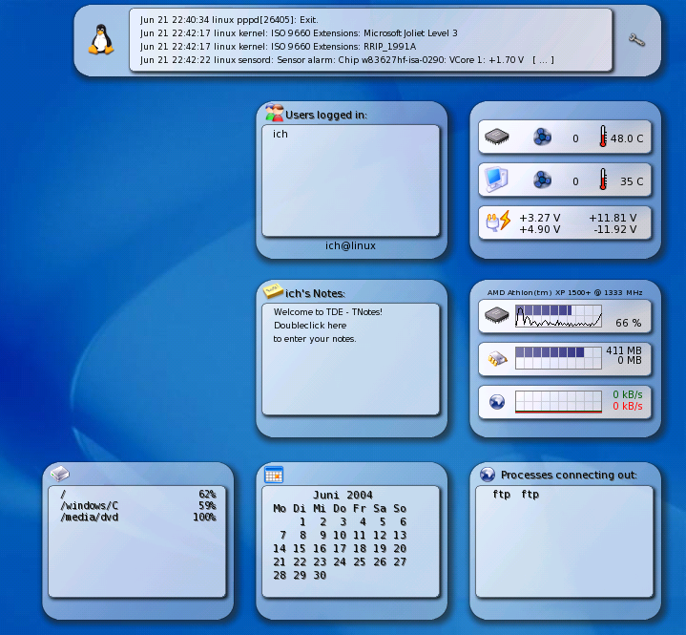This screenshot has height=635, width=686.
Task: Click the thermometer icon next to 35 C
Action: pos(603,180)
